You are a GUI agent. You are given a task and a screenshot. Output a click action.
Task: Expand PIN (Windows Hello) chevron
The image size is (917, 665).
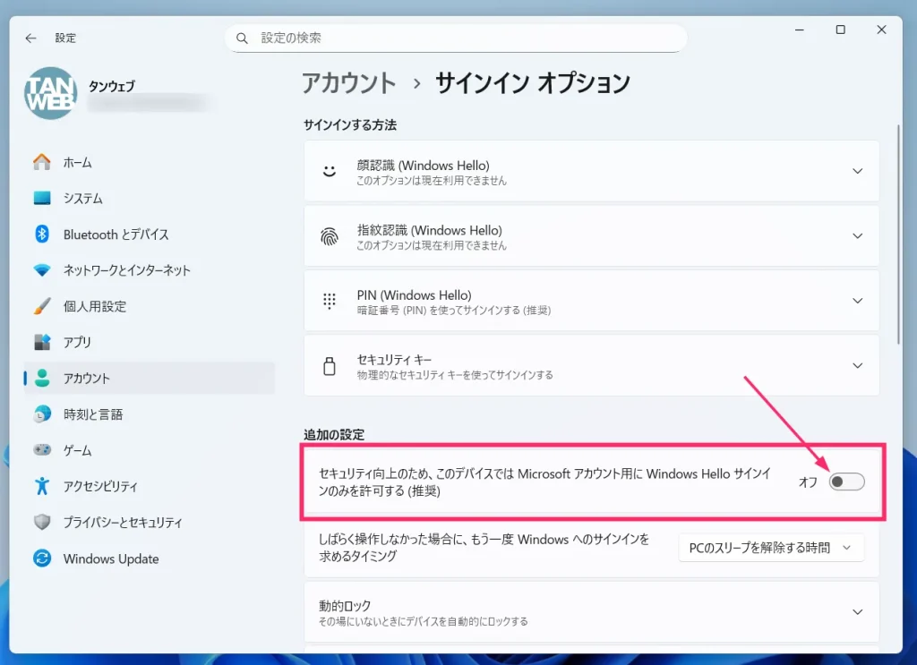(857, 301)
